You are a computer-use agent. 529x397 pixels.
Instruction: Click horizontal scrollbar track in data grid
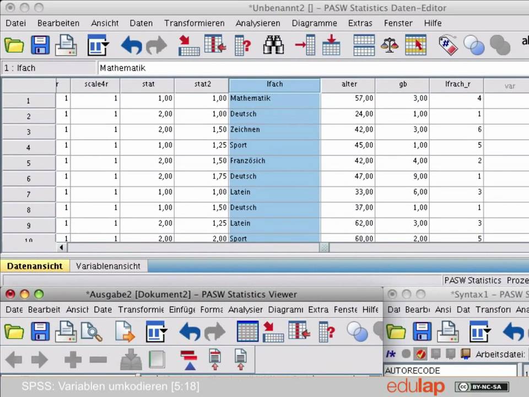click(193, 248)
